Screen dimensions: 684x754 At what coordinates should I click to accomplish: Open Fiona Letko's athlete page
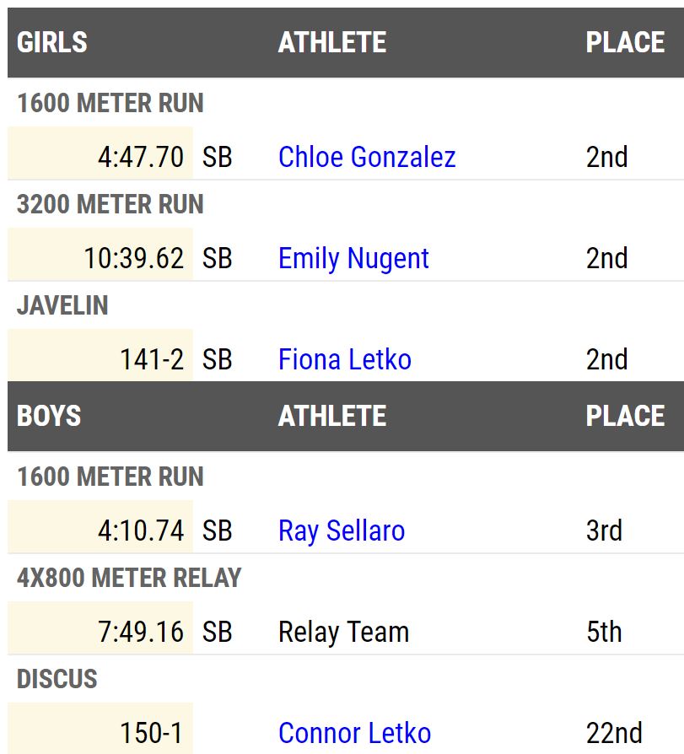345,359
